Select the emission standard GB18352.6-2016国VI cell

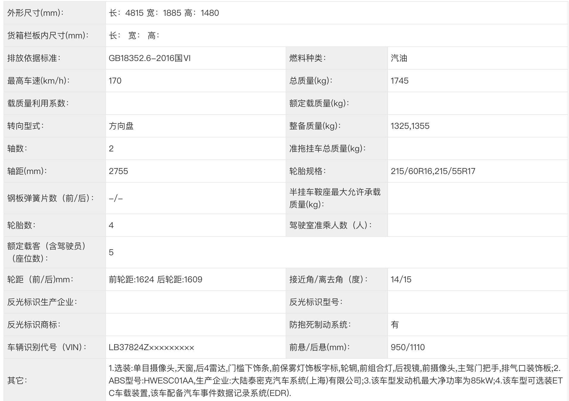coord(150,58)
